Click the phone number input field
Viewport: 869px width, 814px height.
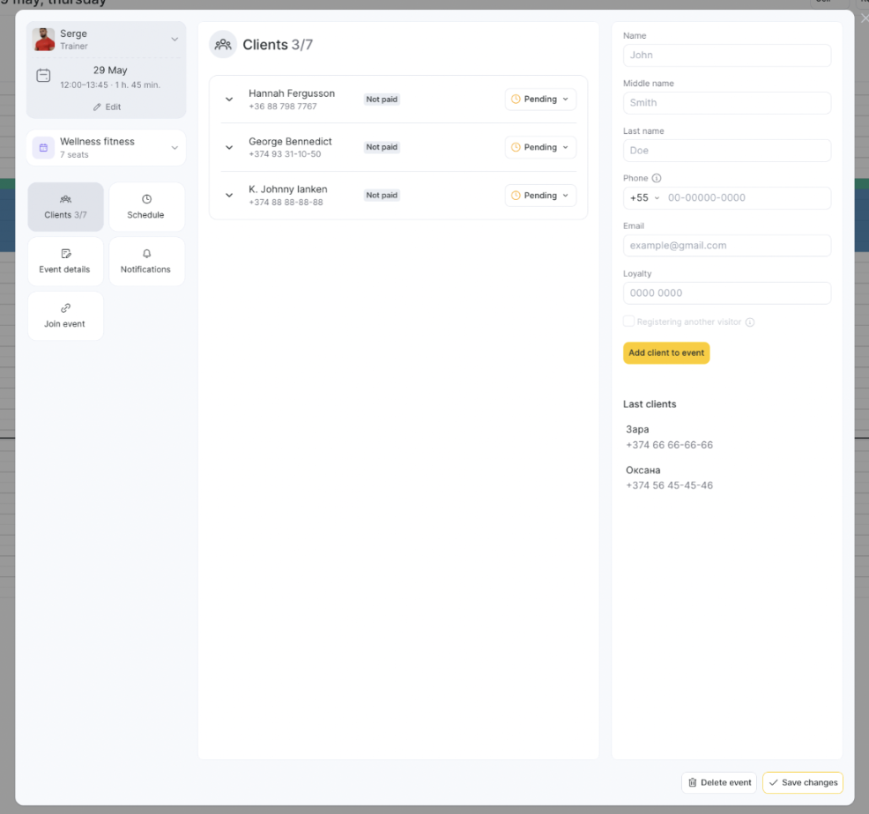[746, 198]
